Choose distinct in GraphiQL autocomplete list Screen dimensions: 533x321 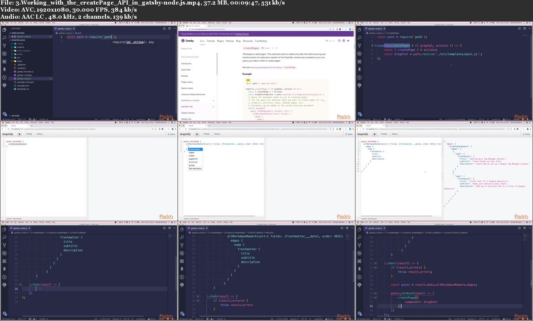click(x=195, y=162)
